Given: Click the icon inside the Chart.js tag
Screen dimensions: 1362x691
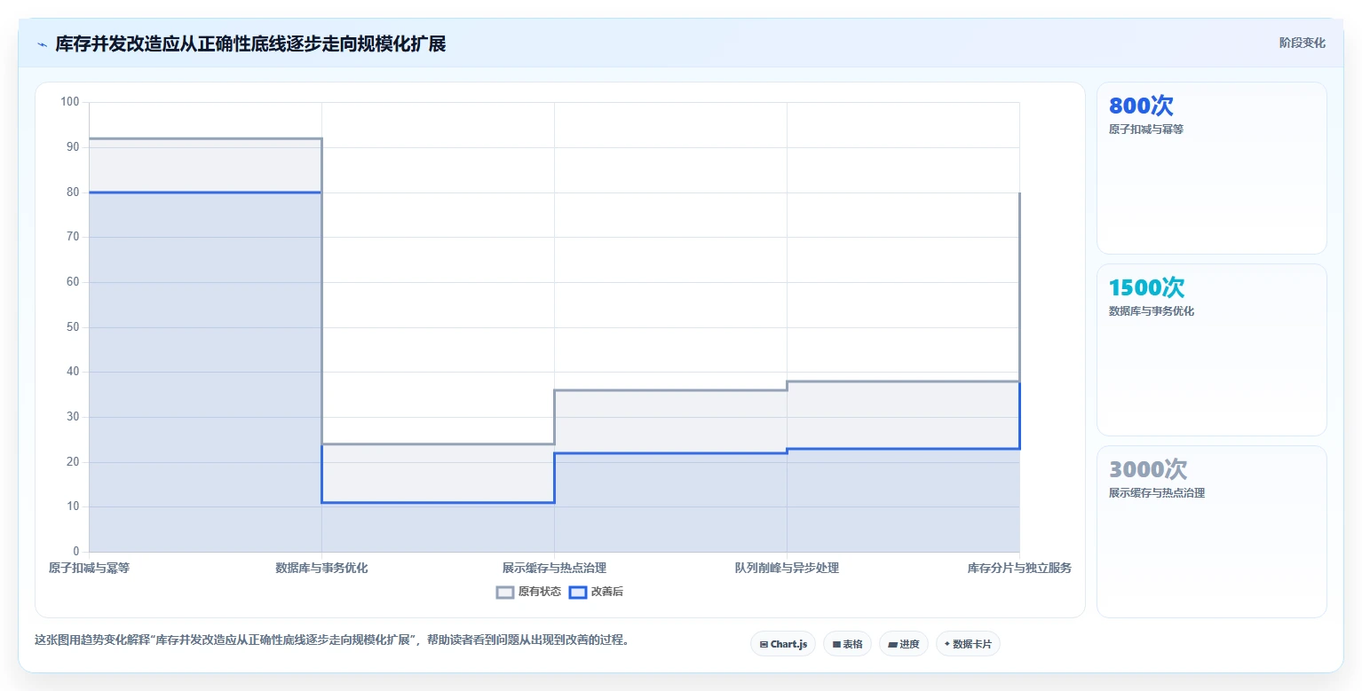Looking at the screenshot, I should [x=764, y=645].
